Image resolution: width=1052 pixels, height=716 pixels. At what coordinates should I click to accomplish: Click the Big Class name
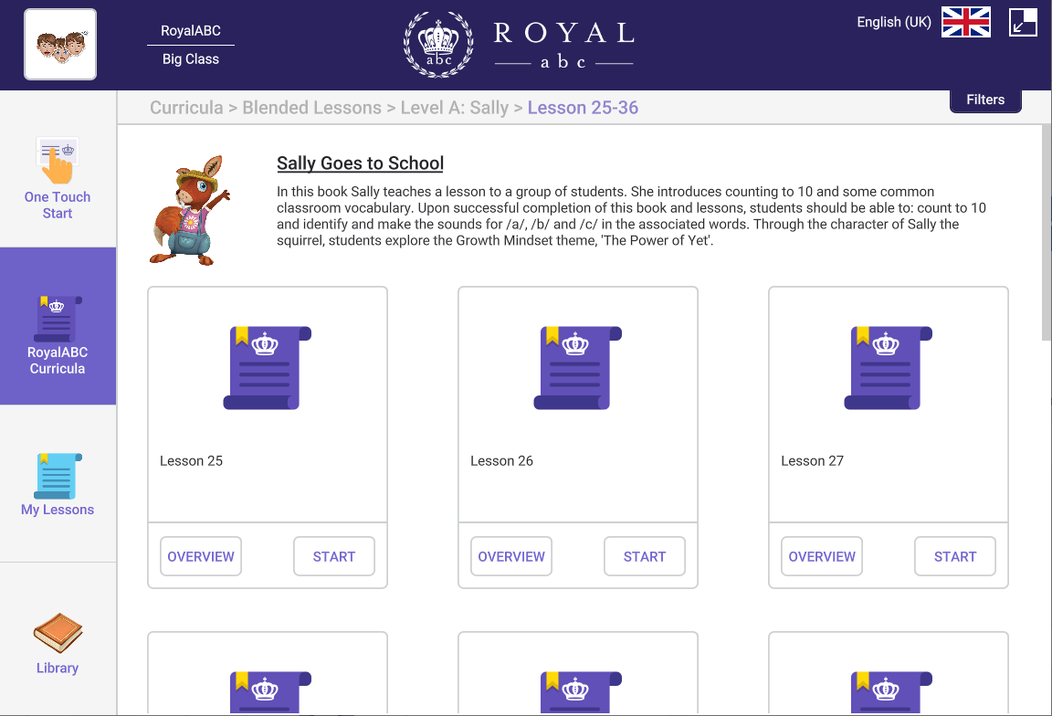[191, 59]
